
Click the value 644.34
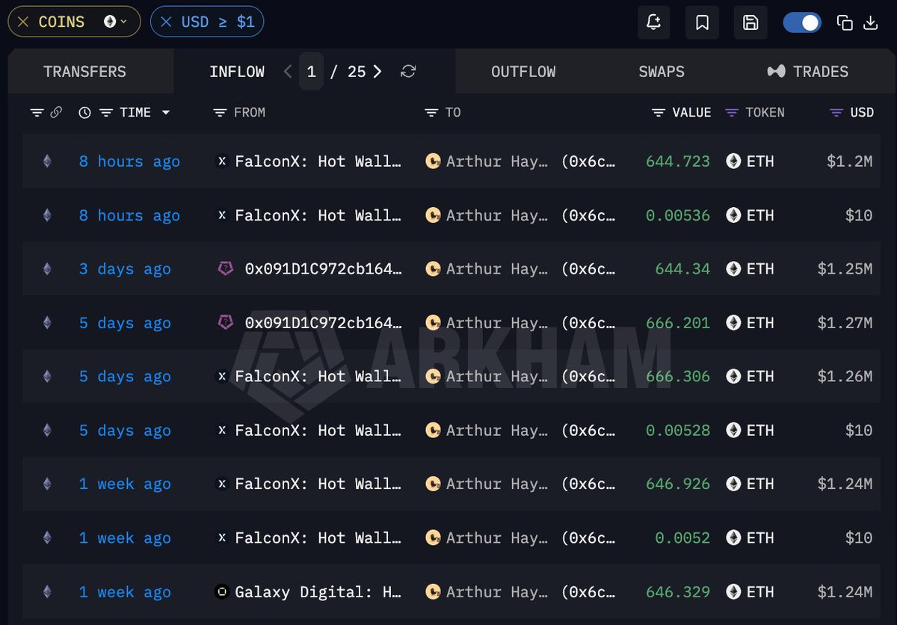pyautogui.click(x=682, y=269)
